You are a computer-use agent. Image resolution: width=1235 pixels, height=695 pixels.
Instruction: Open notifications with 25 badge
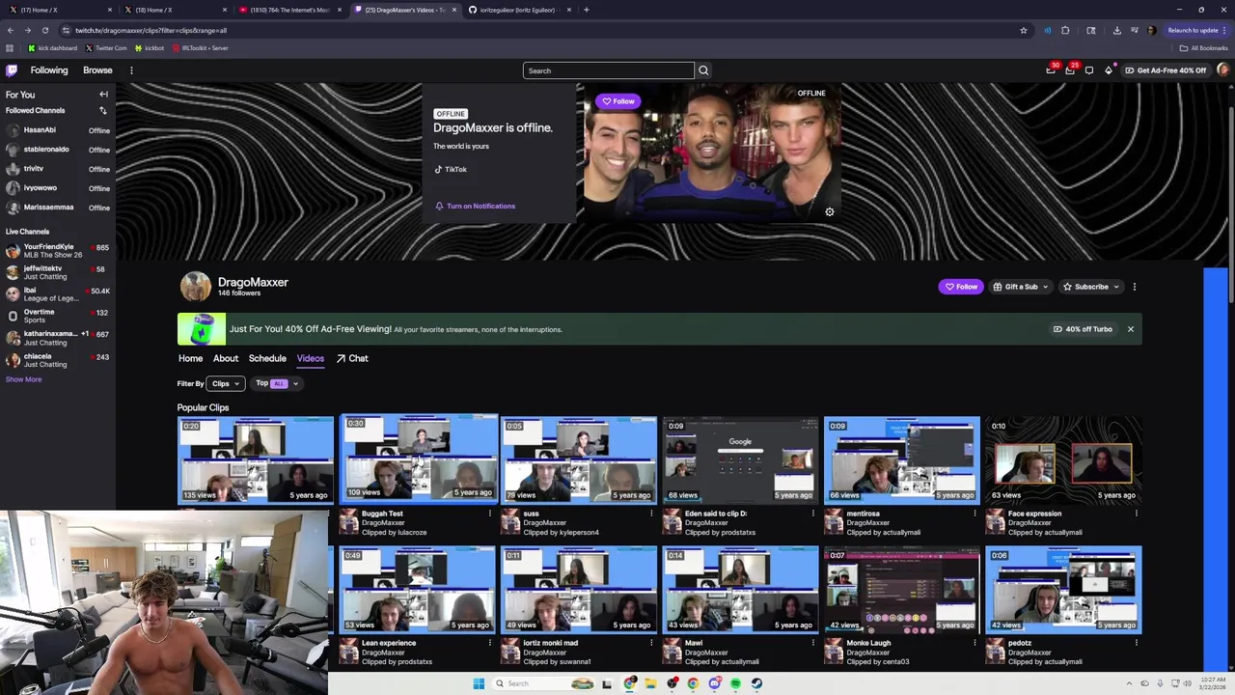tap(1070, 70)
